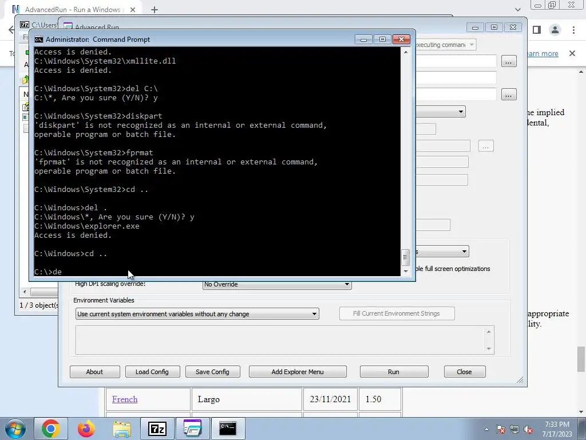Click the environment strings text area
Viewport: 586px width, 440px height.
point(280,340)
